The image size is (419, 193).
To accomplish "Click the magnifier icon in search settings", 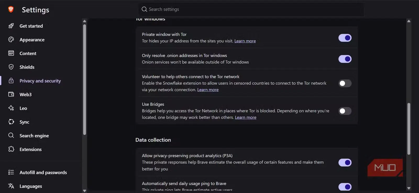I will click(144, 9).
